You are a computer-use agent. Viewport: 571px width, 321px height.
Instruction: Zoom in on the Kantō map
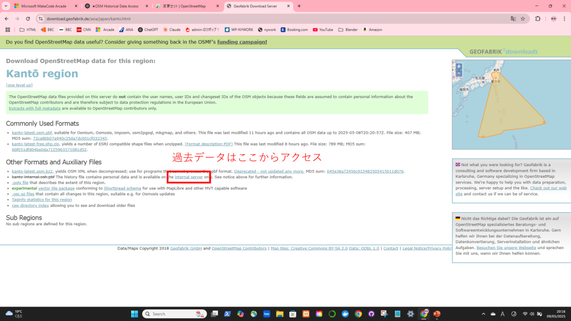pos(459,66)
